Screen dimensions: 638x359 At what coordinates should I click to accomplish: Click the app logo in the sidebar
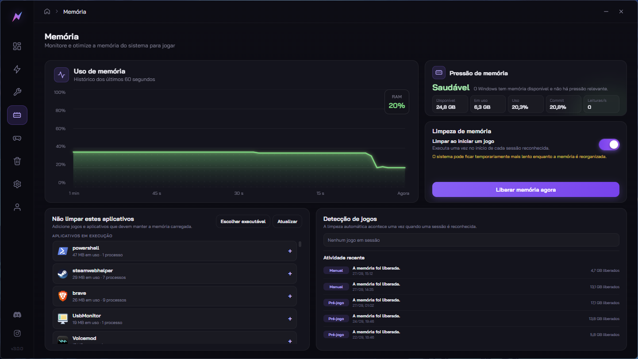[x=17, y=17]
